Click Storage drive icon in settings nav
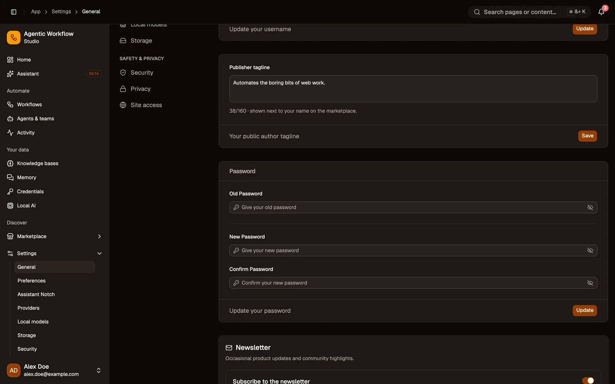This screenshot has width=615, height=384. [x=123, y=41]
